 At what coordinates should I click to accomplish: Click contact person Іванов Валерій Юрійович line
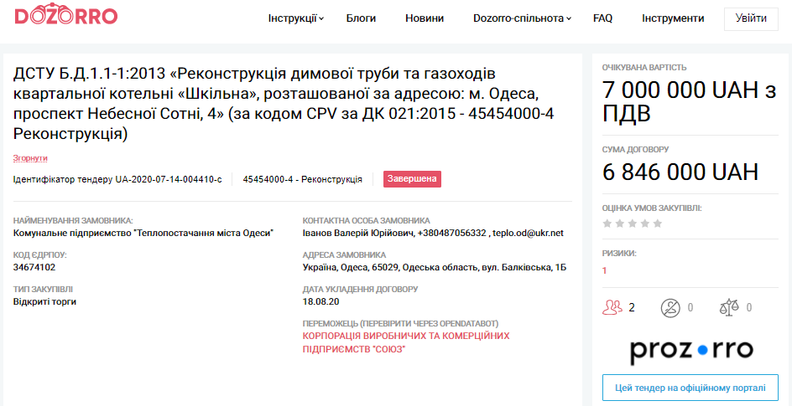pyautogui.click(x=433, y=234)
